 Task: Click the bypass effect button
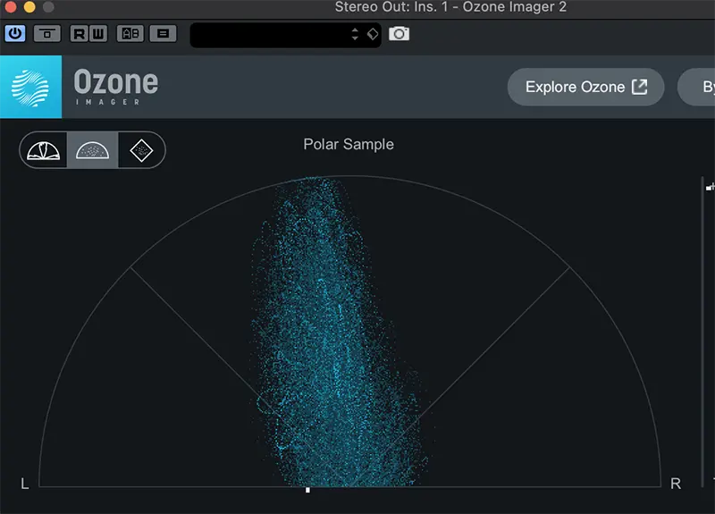coord(46,34)
